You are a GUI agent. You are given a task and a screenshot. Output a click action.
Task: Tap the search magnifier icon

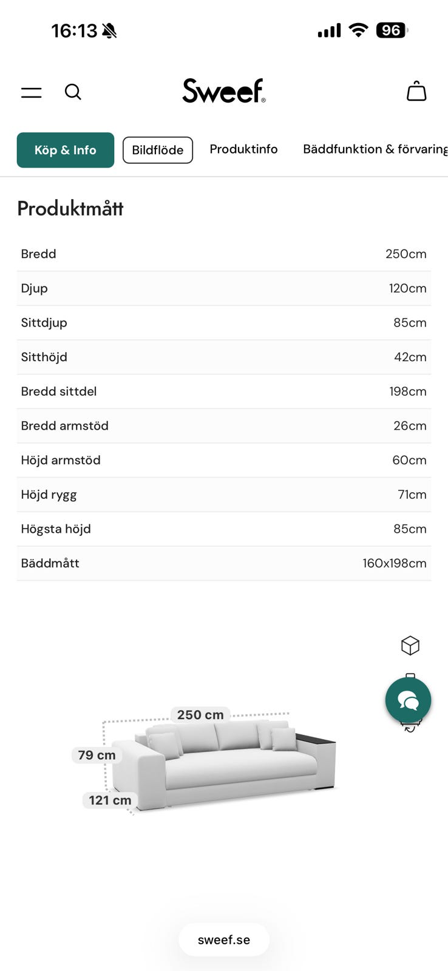click(x=73, y=92)
